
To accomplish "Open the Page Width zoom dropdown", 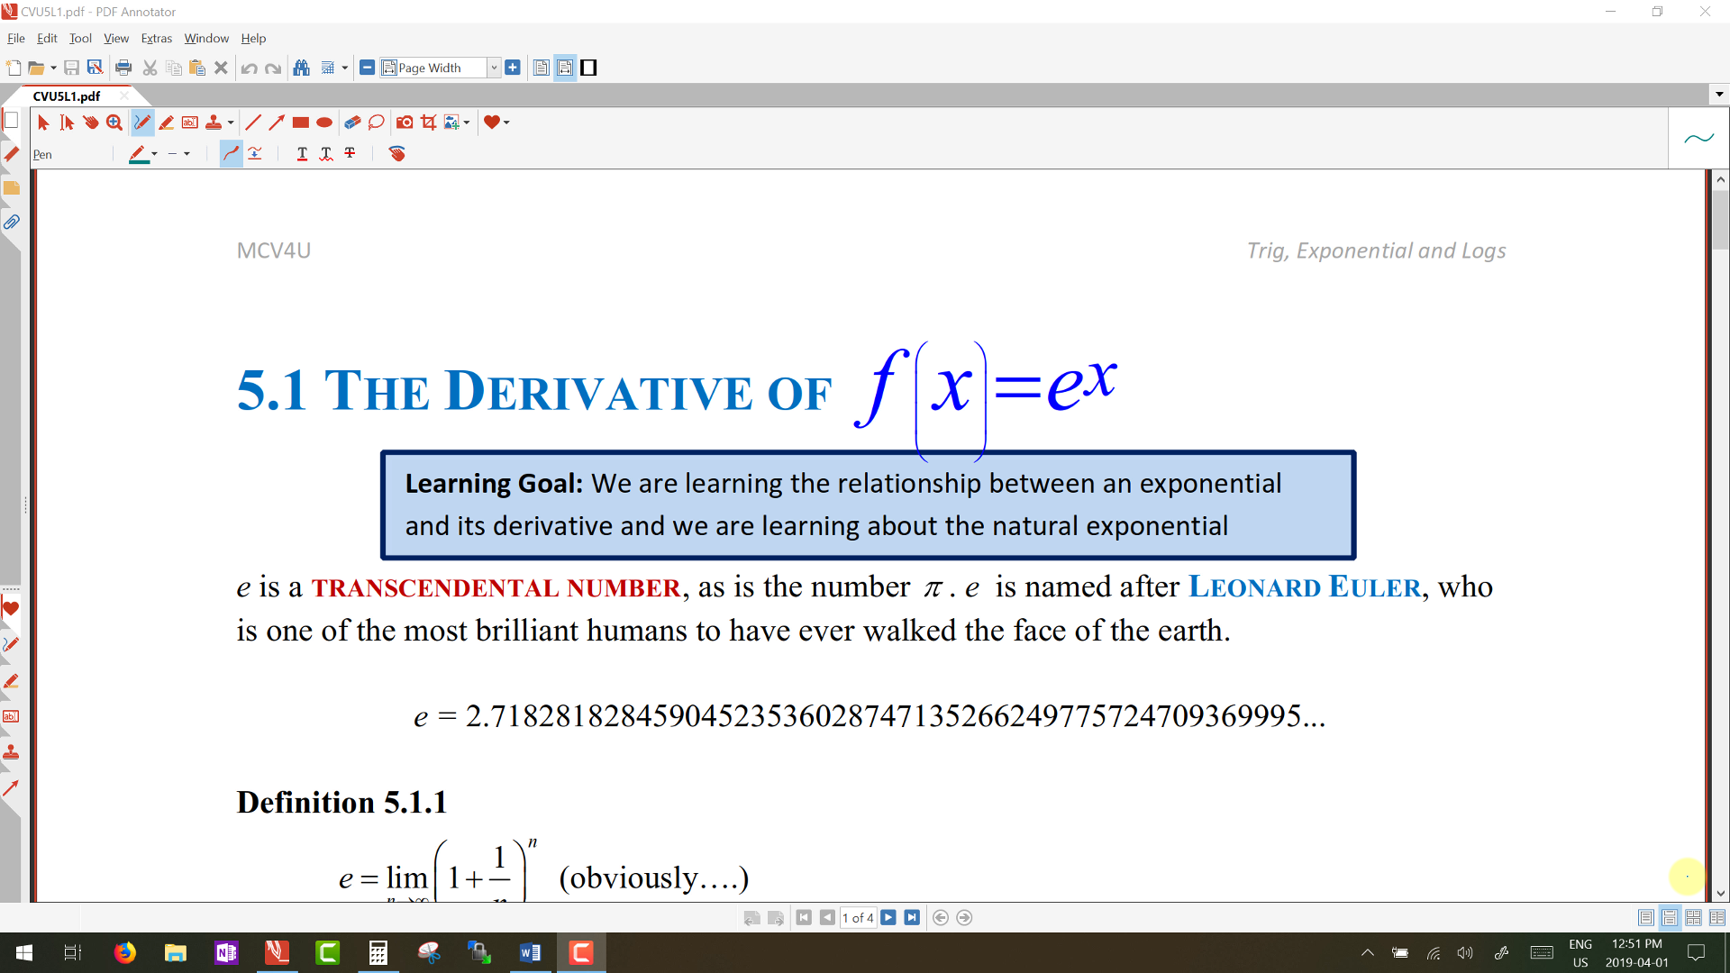I will [494, 68].
